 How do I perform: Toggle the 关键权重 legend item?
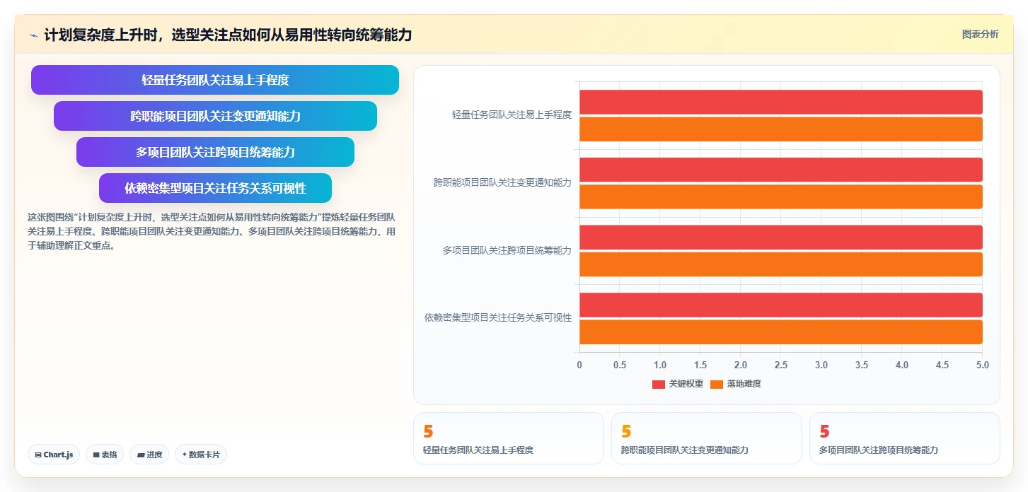pyautogui.click(x=678, y=384)
